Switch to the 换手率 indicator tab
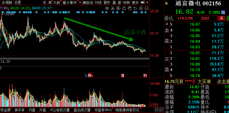This screenshot has height=113, width=229. [x=19, y=110]
